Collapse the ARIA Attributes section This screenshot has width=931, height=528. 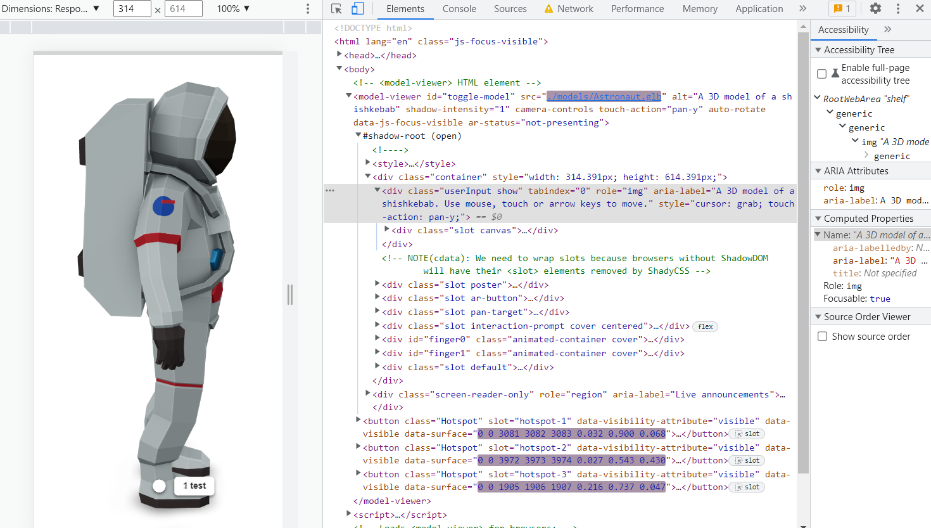[818, 171]
